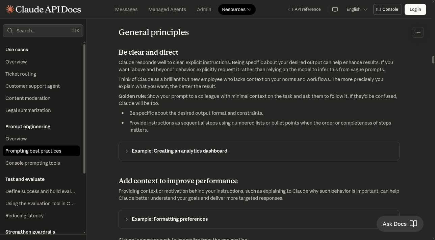
Task: Click the Prompt engineering section heading
Action: pos(28,127)
